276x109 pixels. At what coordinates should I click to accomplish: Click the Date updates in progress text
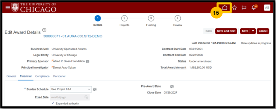pos(256,43)
